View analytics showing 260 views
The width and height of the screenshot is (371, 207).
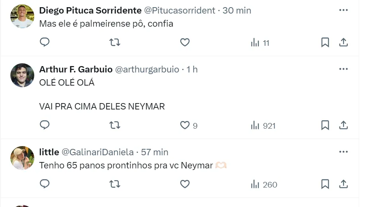click(264, 185)
